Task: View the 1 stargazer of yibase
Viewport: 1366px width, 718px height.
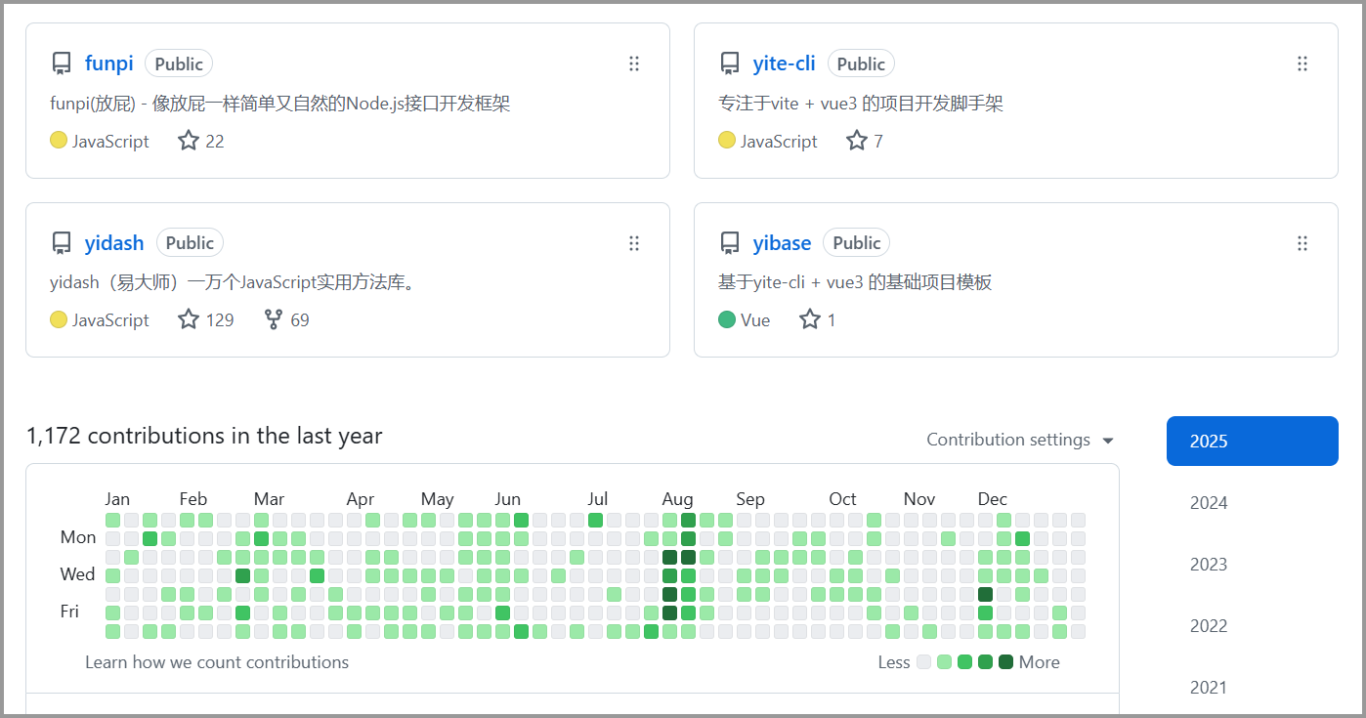Action: (x=818, y=319)
